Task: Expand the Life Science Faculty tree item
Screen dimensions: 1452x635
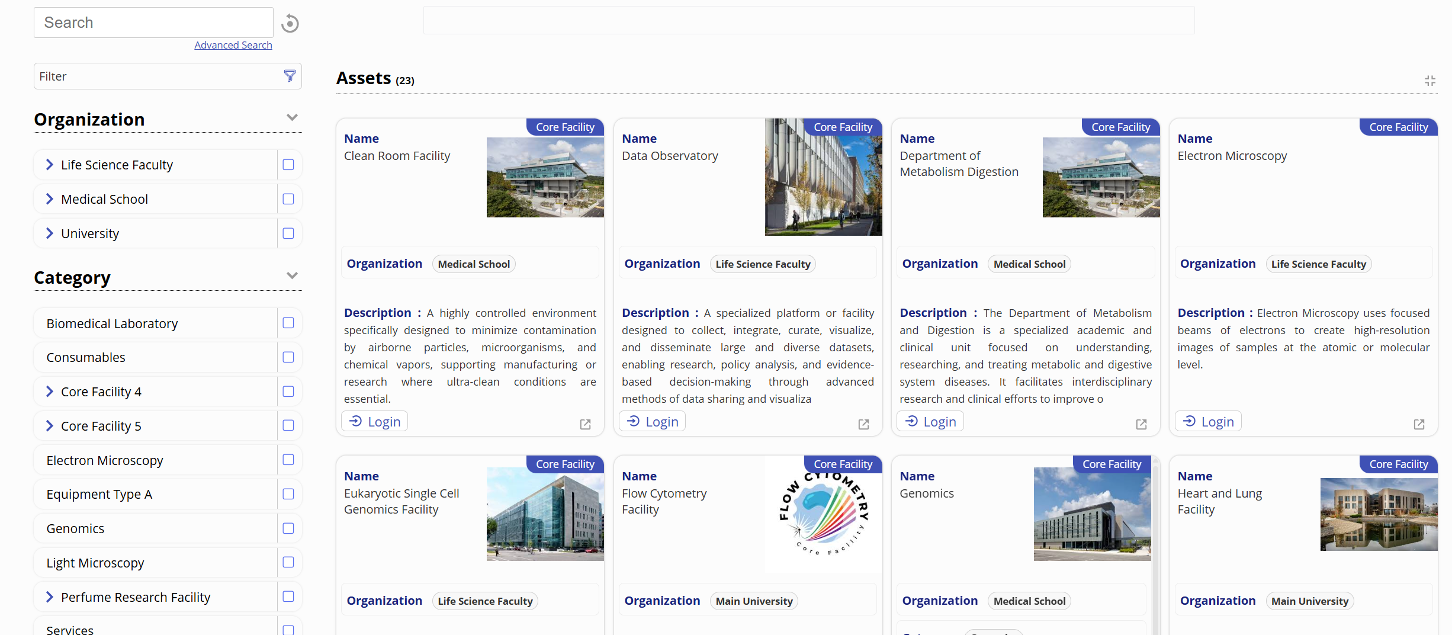Action: click(x=50, y=165)
